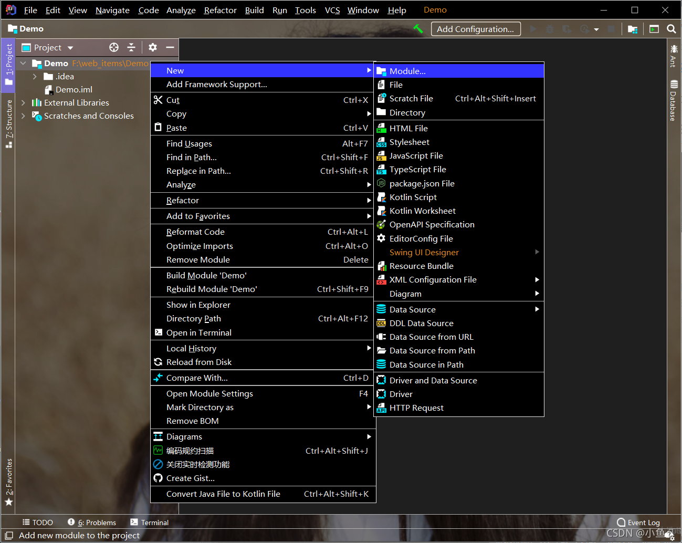Choose Create Gist in context menu
Viewport: 682px width, 543px height.
[x=262, y=478]
